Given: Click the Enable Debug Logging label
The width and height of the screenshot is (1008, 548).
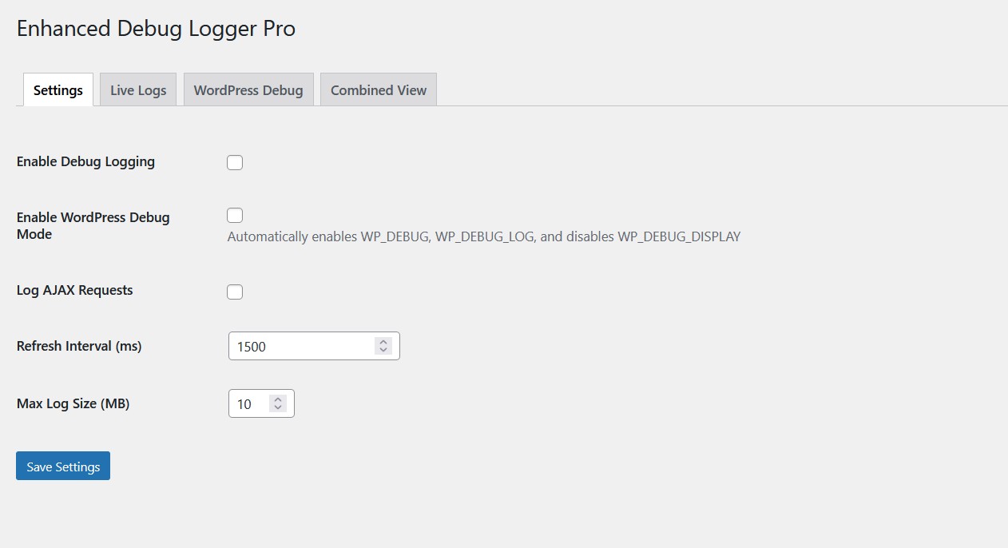Looking at the screenshot, I should pyautogui.click(x=85, y=161).
